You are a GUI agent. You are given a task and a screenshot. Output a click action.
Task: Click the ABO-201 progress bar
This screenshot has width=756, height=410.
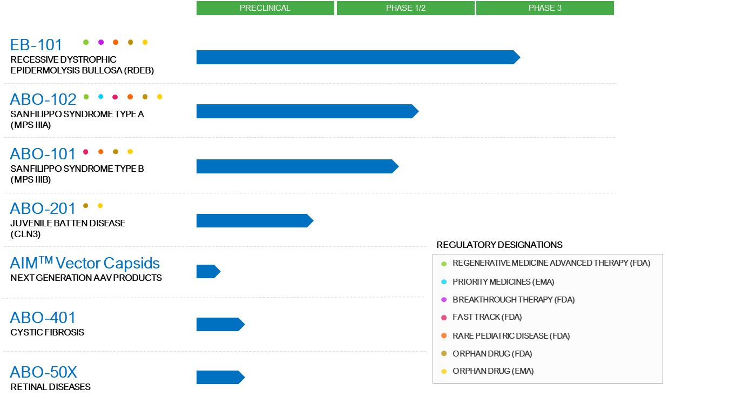point(254,221)
